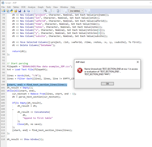Click the Run Script toolbar icon
The height and width of the screenshot is (147, 152).
(x=54, y=11)
